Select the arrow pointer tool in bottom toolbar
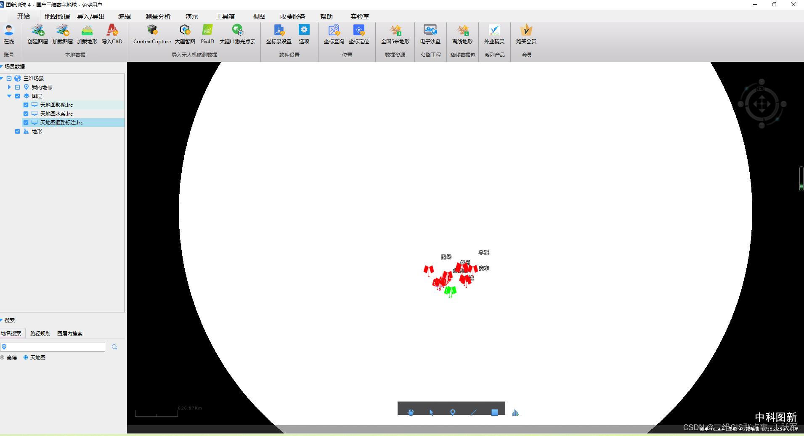Image resolution: width=804 pixels, height=436 pixels. [431, 412]
